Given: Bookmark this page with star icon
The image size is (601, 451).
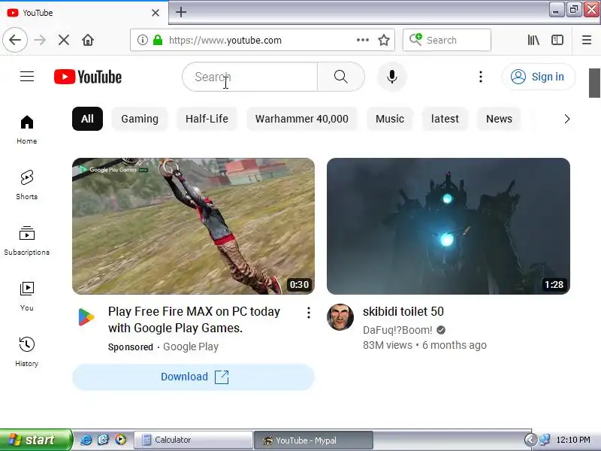Looking at the screenshot, I should [x=384, y=40].
